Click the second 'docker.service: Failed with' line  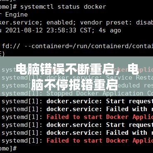100,133
